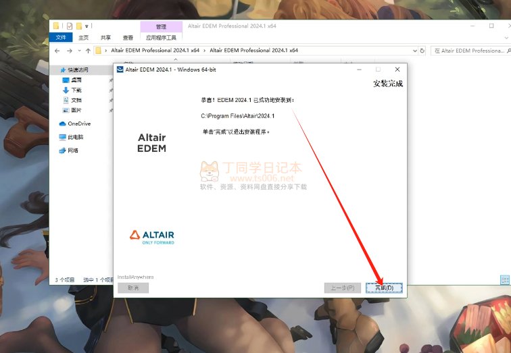Click the installer title bar app icon
This screenshot has width=511, height=353.
pos(120,70)
